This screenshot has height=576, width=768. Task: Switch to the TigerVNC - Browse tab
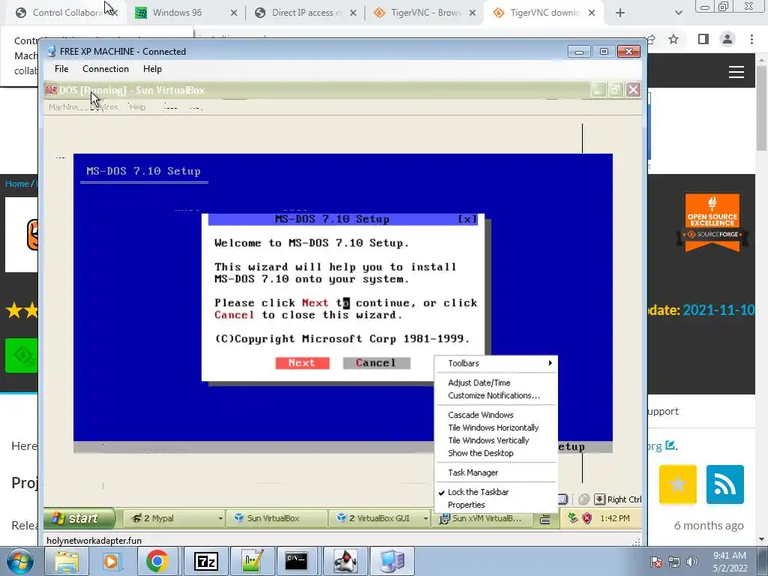coord(424,13)
